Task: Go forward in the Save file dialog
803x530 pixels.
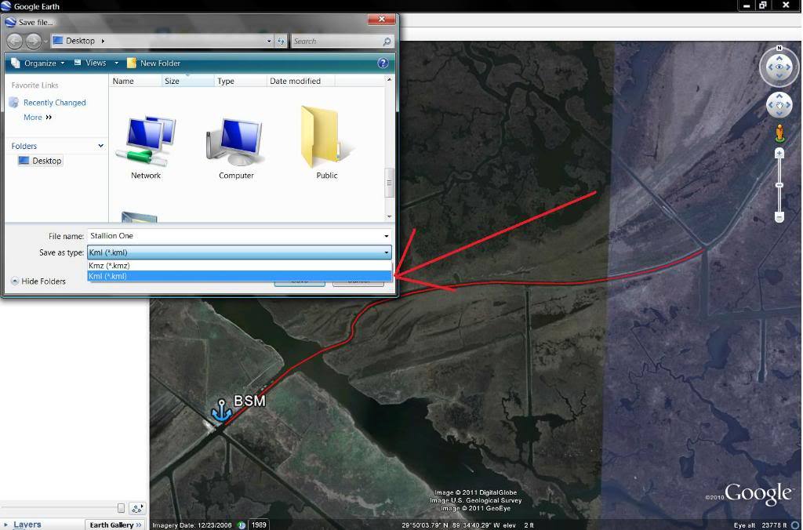Action: (33, 41)
